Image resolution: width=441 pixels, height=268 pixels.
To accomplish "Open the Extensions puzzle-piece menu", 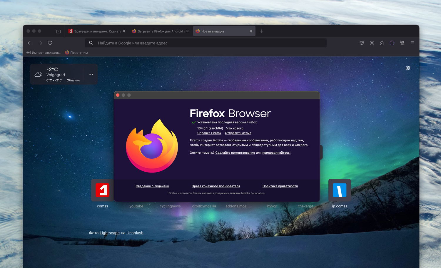I will pos(382,43).
